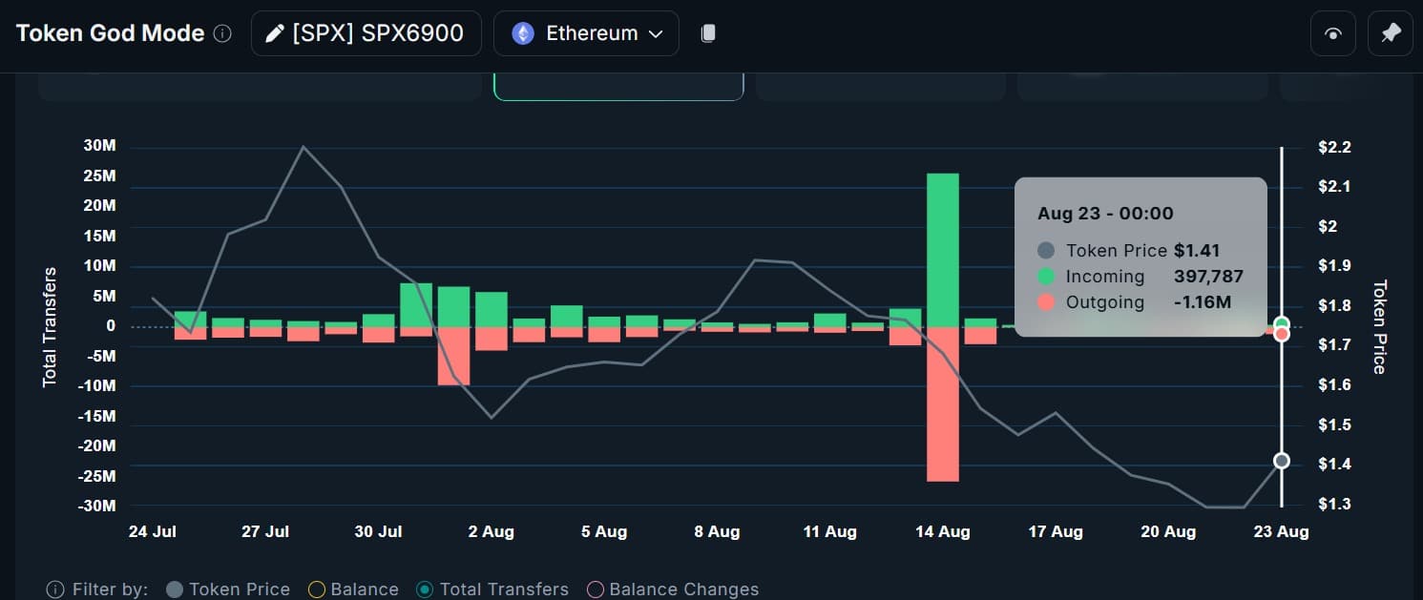Click the eye watch icon button
The image size is (1423, 600).
pyautogui.click(x=1333, y=33)
